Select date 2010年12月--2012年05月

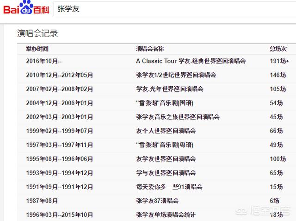[60, 75]
